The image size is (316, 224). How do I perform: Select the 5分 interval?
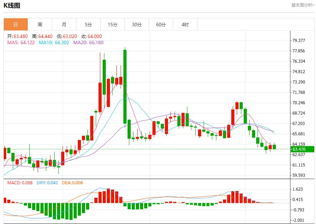click(x=89, y=24)
